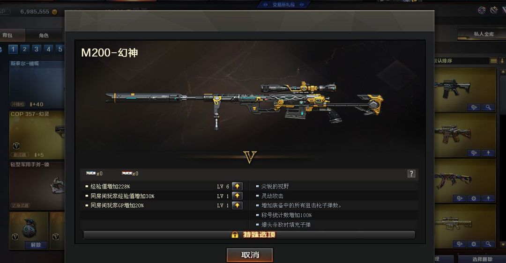Screen dimensions: 506x263
Task: Click the gear icon on third weapon card
Action: pos(474,198)
